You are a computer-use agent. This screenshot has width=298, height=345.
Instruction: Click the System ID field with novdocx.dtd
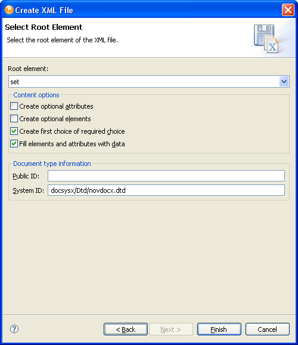pos(166,190)
